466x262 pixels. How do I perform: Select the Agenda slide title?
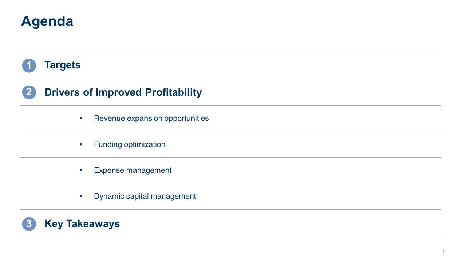[47, 21]
